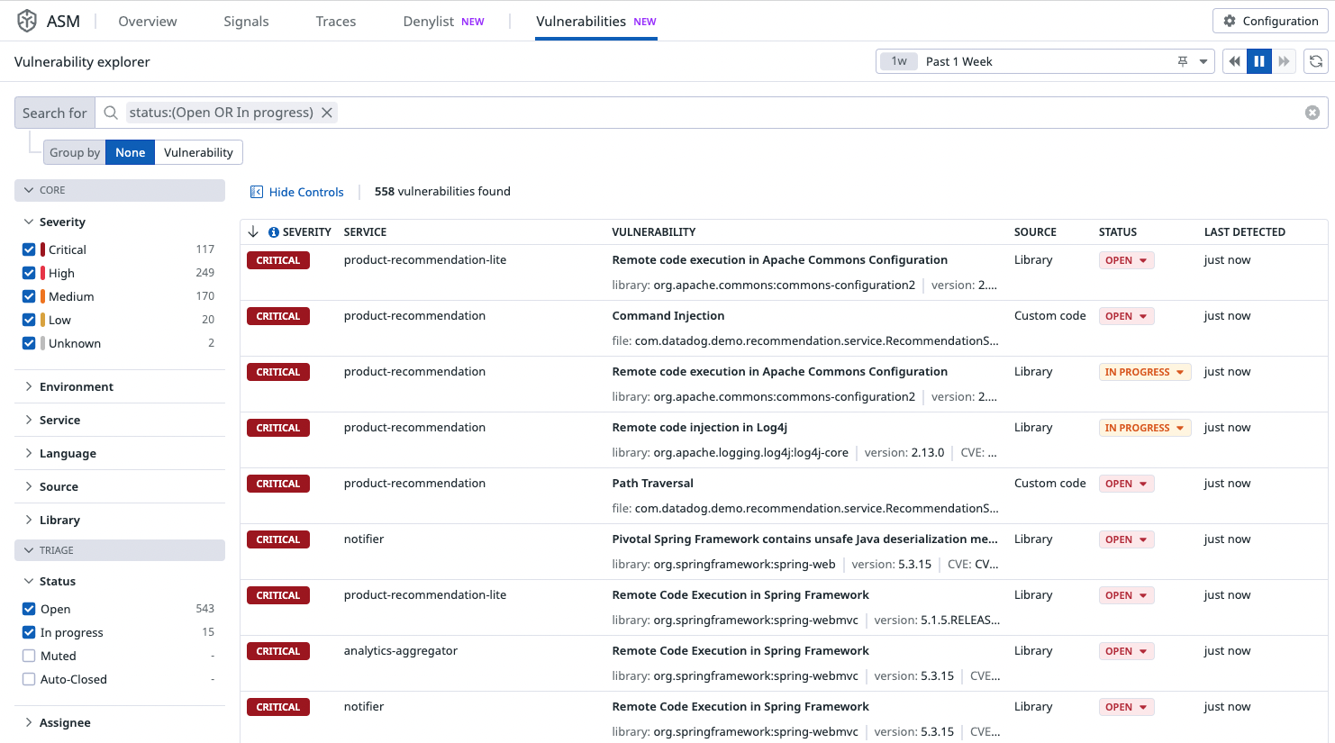Open the Signals tab

246,22
